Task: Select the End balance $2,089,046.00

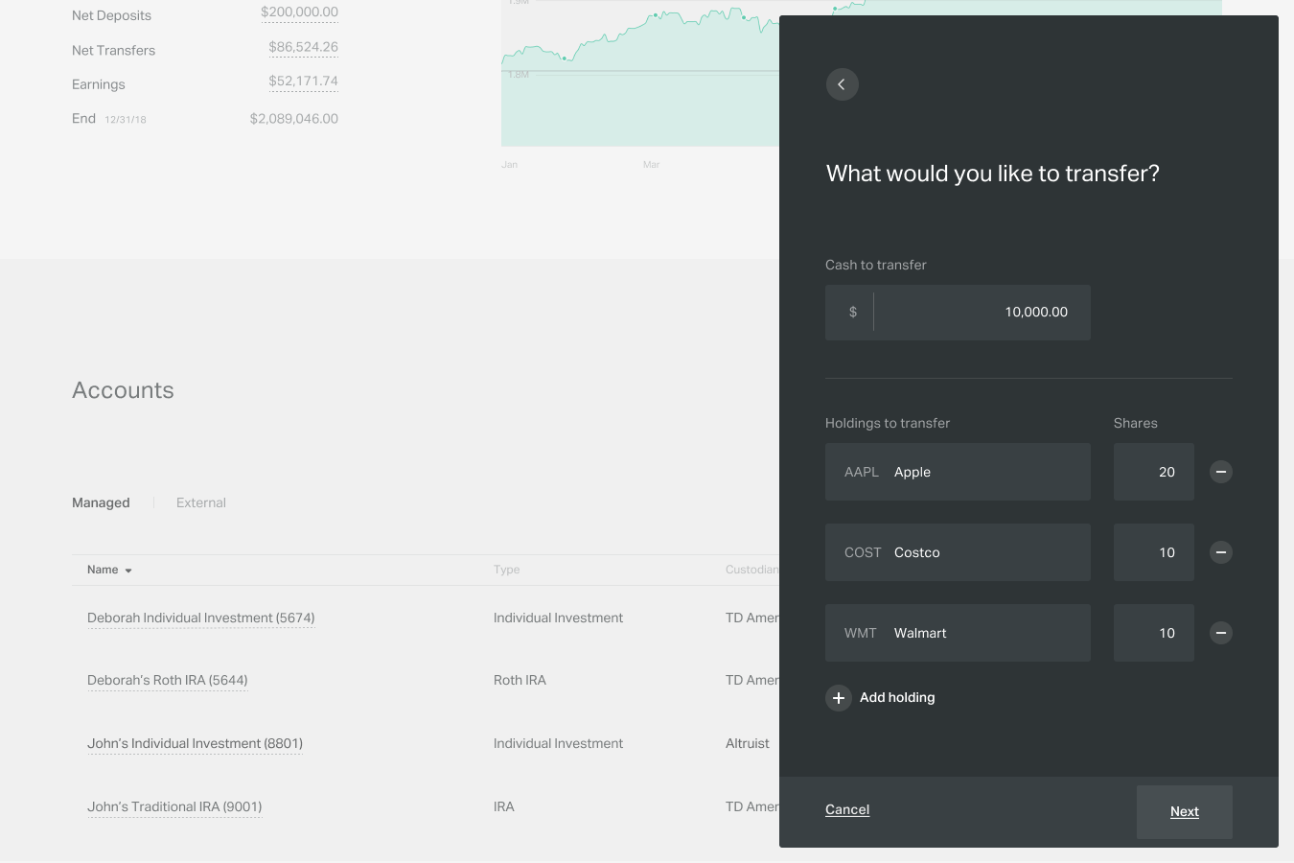Action: point(293,119)
